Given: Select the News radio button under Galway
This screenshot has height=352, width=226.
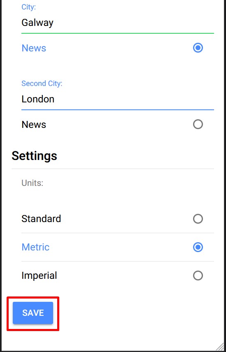Looking at the screenshot, I should pyautogui.click(x=198, y=48).
